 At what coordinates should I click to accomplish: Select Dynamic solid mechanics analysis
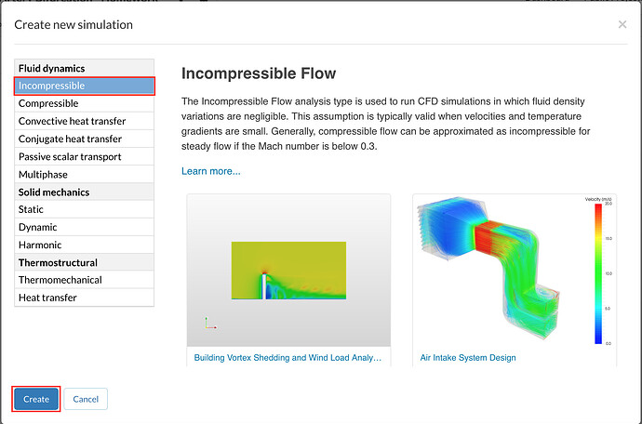pos(84,227)
